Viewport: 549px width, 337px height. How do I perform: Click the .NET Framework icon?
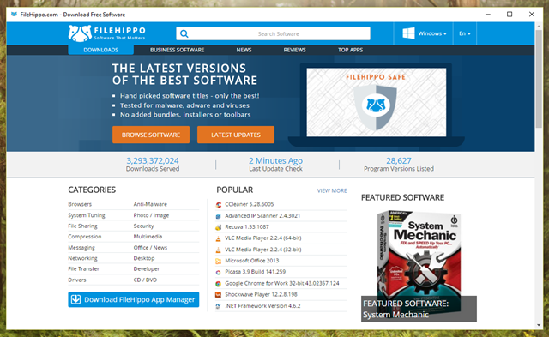(x=219, y=306)
